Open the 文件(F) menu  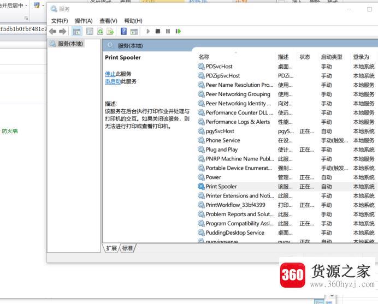(60, 21)
